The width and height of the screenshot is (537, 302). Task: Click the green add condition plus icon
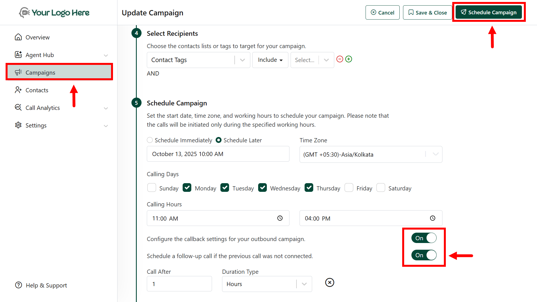pos(348,59)
